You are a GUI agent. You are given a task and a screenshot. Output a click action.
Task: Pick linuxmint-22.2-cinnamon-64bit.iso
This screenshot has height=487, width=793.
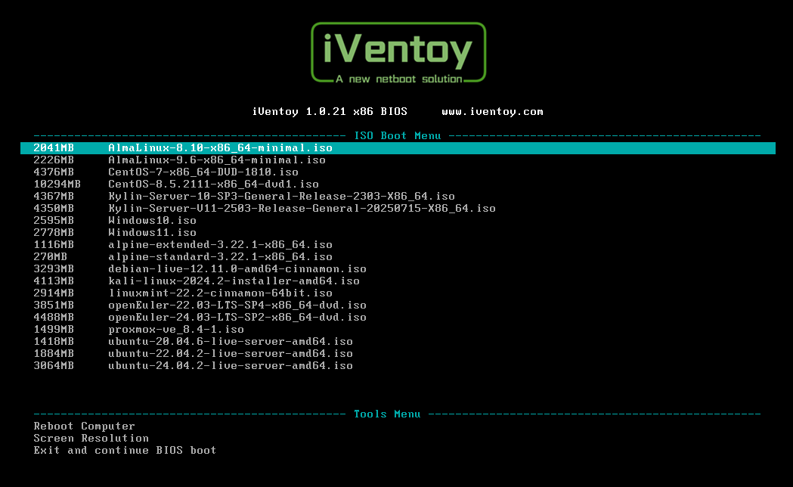coord(220,293)
